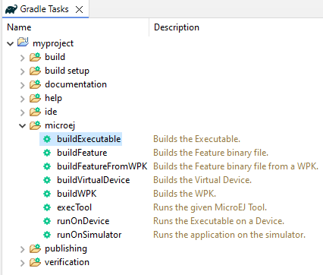Click the help group folder icon
Screen dimensions: 323x275
[35, 98]
